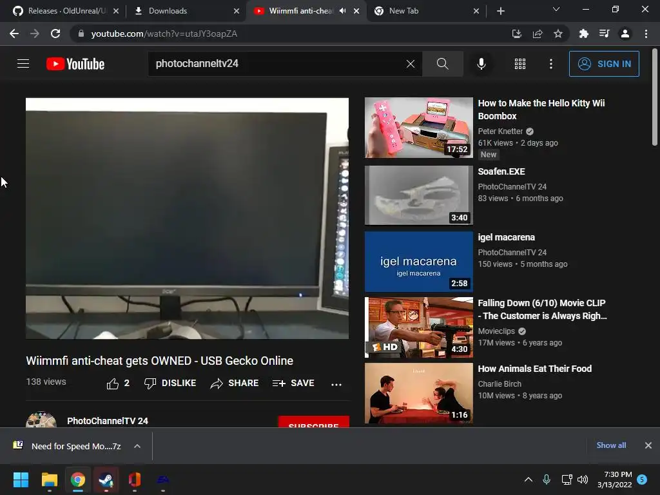Click the SIGN IN button
This screenshot has width=660, height=495.
[x=604, y=64]
